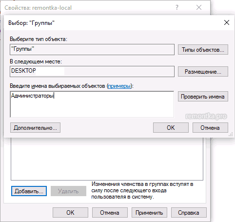Confirm group selection with OK
Image resolution: width=235 pixels, height=222 pixels.
(171, 128)
